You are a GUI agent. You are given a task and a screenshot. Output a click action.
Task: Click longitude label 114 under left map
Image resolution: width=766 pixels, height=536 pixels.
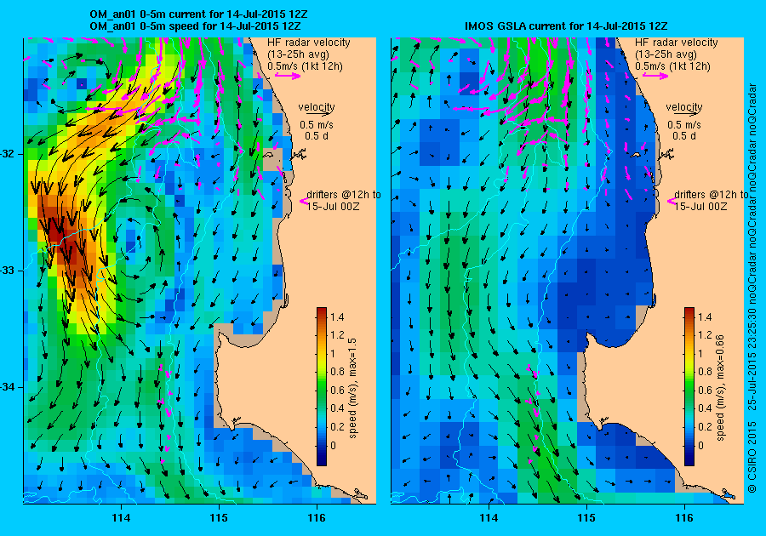click(x=121, y=518)
